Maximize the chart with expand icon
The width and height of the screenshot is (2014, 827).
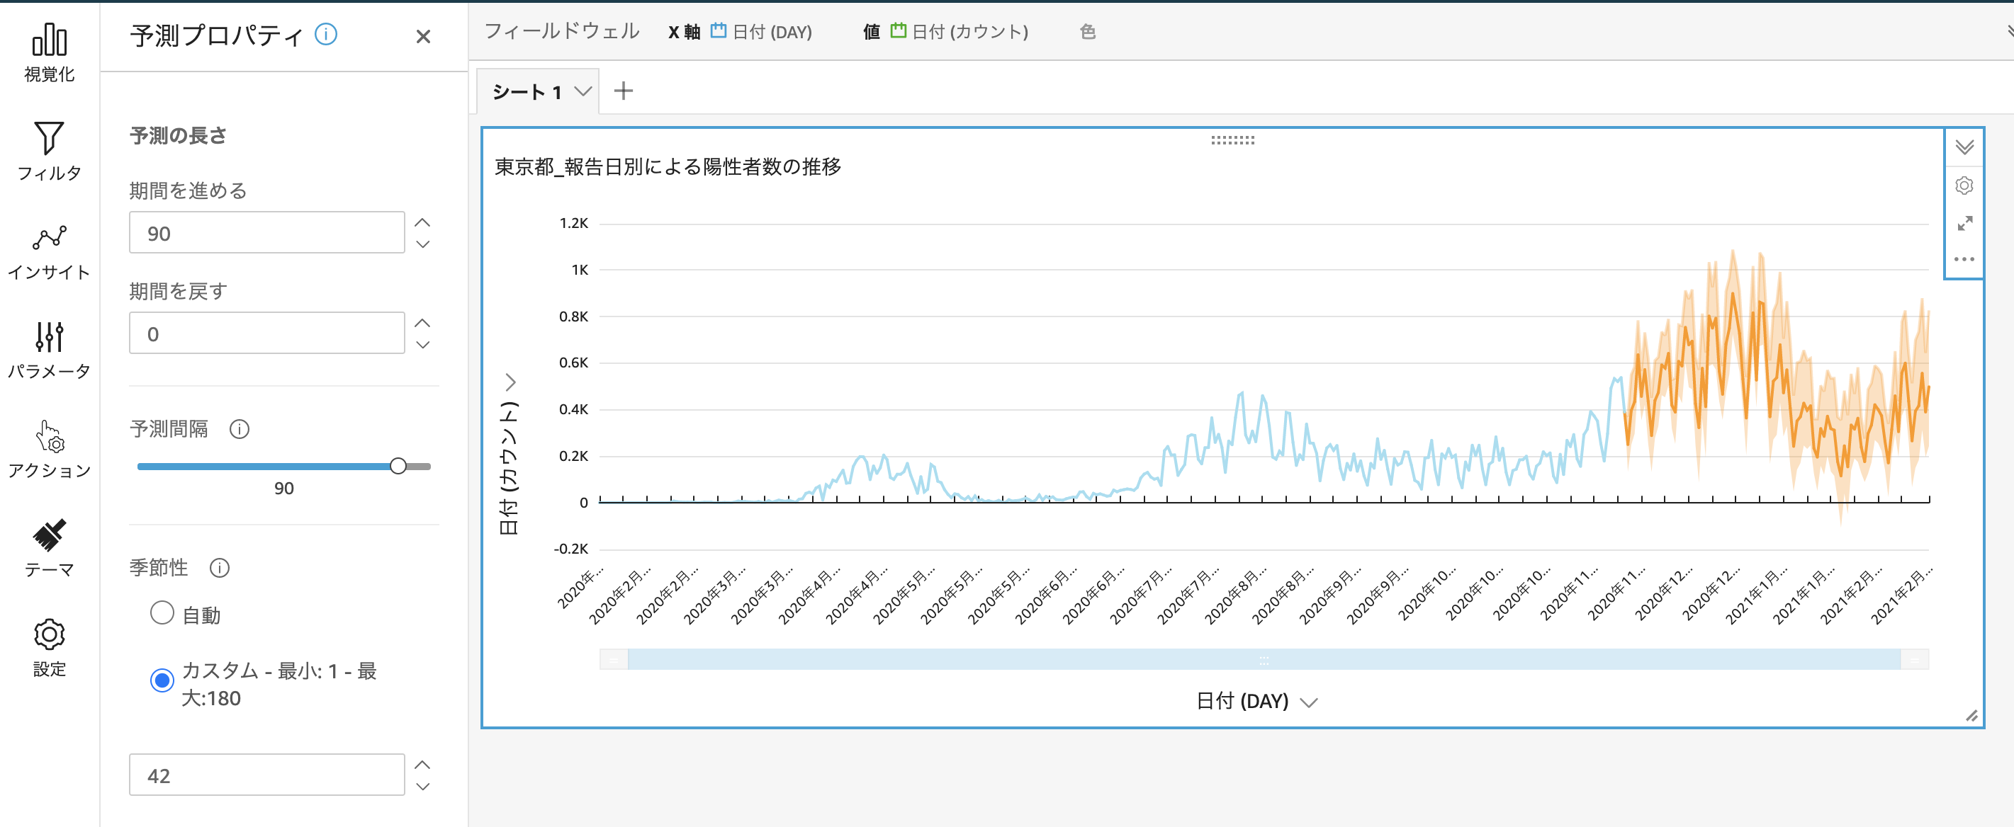point(1964,223)
